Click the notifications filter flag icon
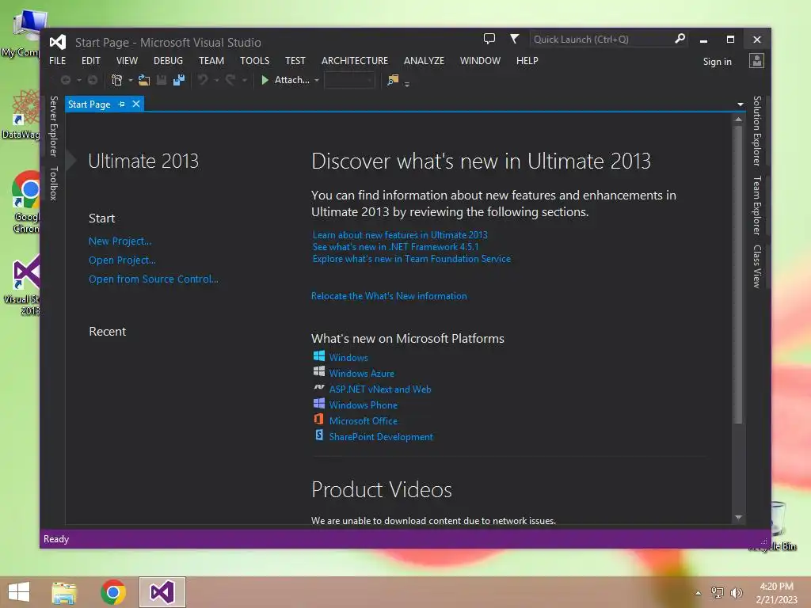The height and width of the screenshot is (608, 811). pyautogui.click(x=514, y=39)
